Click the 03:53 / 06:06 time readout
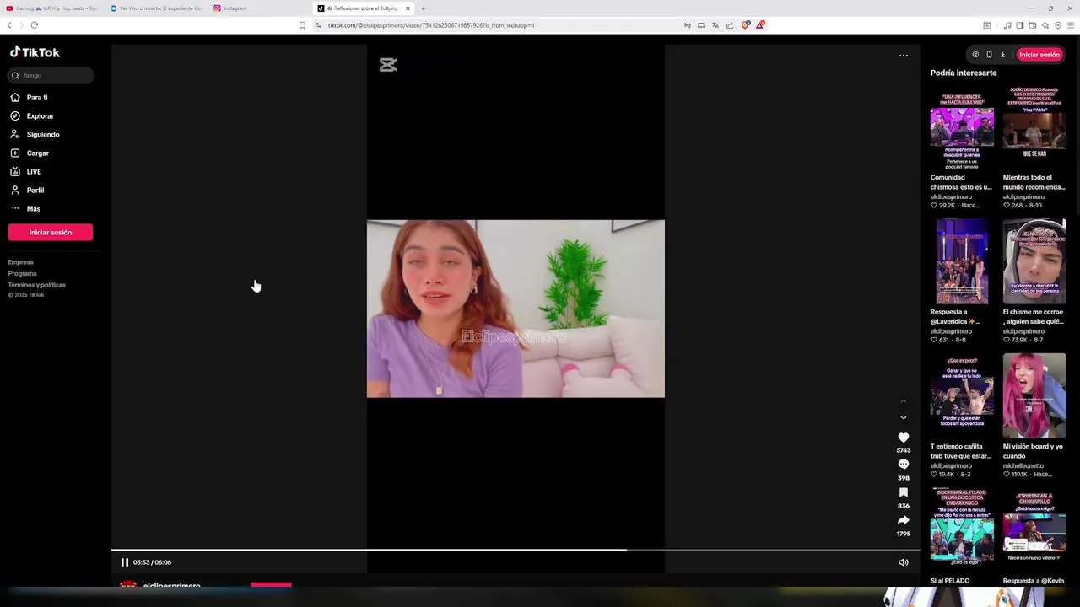This screenshot has height=607, width=1080. click(152, 562)
